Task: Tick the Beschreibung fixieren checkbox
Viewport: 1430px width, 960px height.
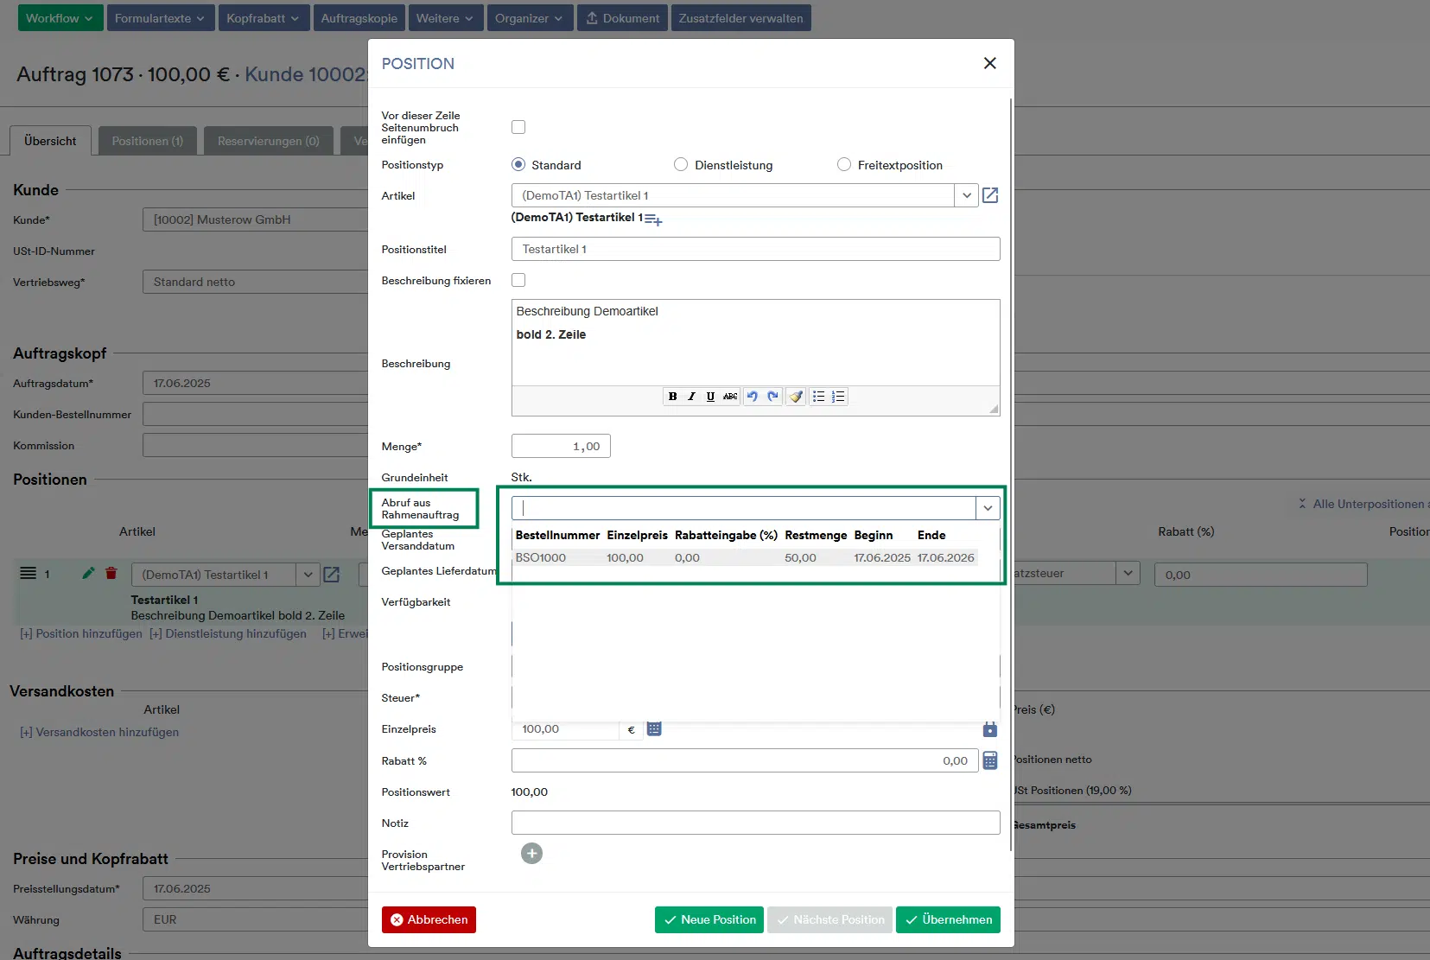Action: (x=518, y=280)
